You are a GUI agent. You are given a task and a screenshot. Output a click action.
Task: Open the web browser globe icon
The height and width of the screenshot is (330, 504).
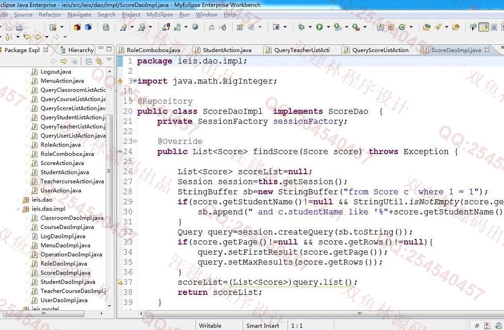coord(195,27)
